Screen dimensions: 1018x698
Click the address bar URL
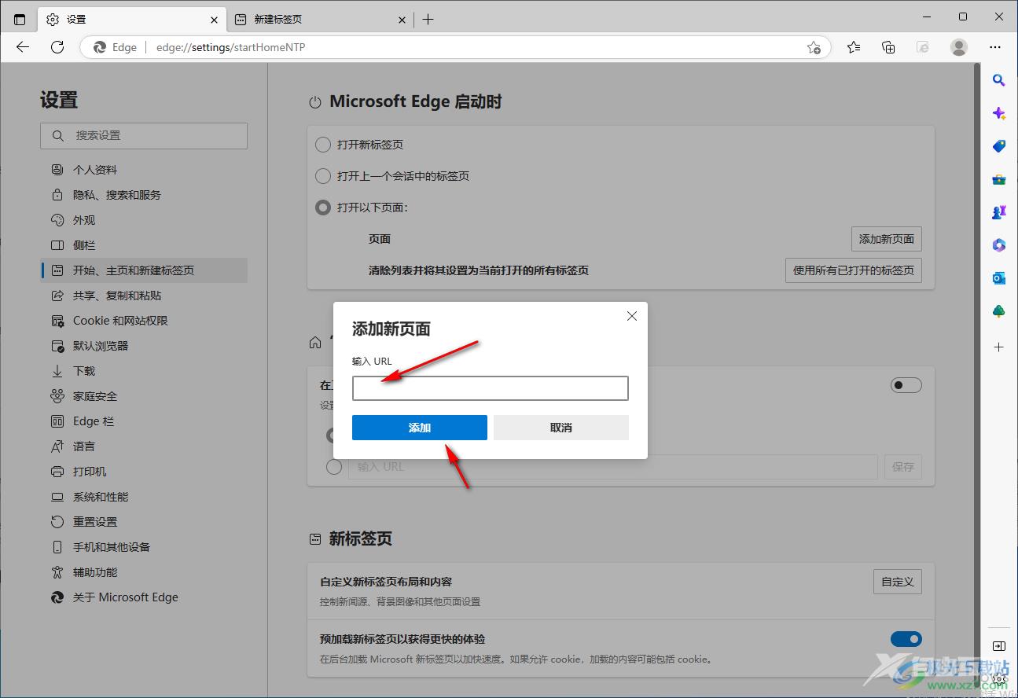tap(231, 47)
